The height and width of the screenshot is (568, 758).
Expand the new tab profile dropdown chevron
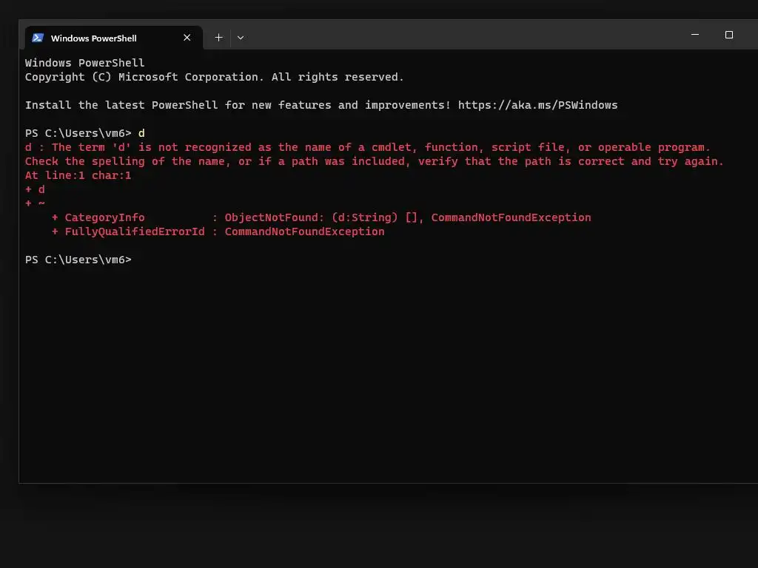tap(241, 38)
